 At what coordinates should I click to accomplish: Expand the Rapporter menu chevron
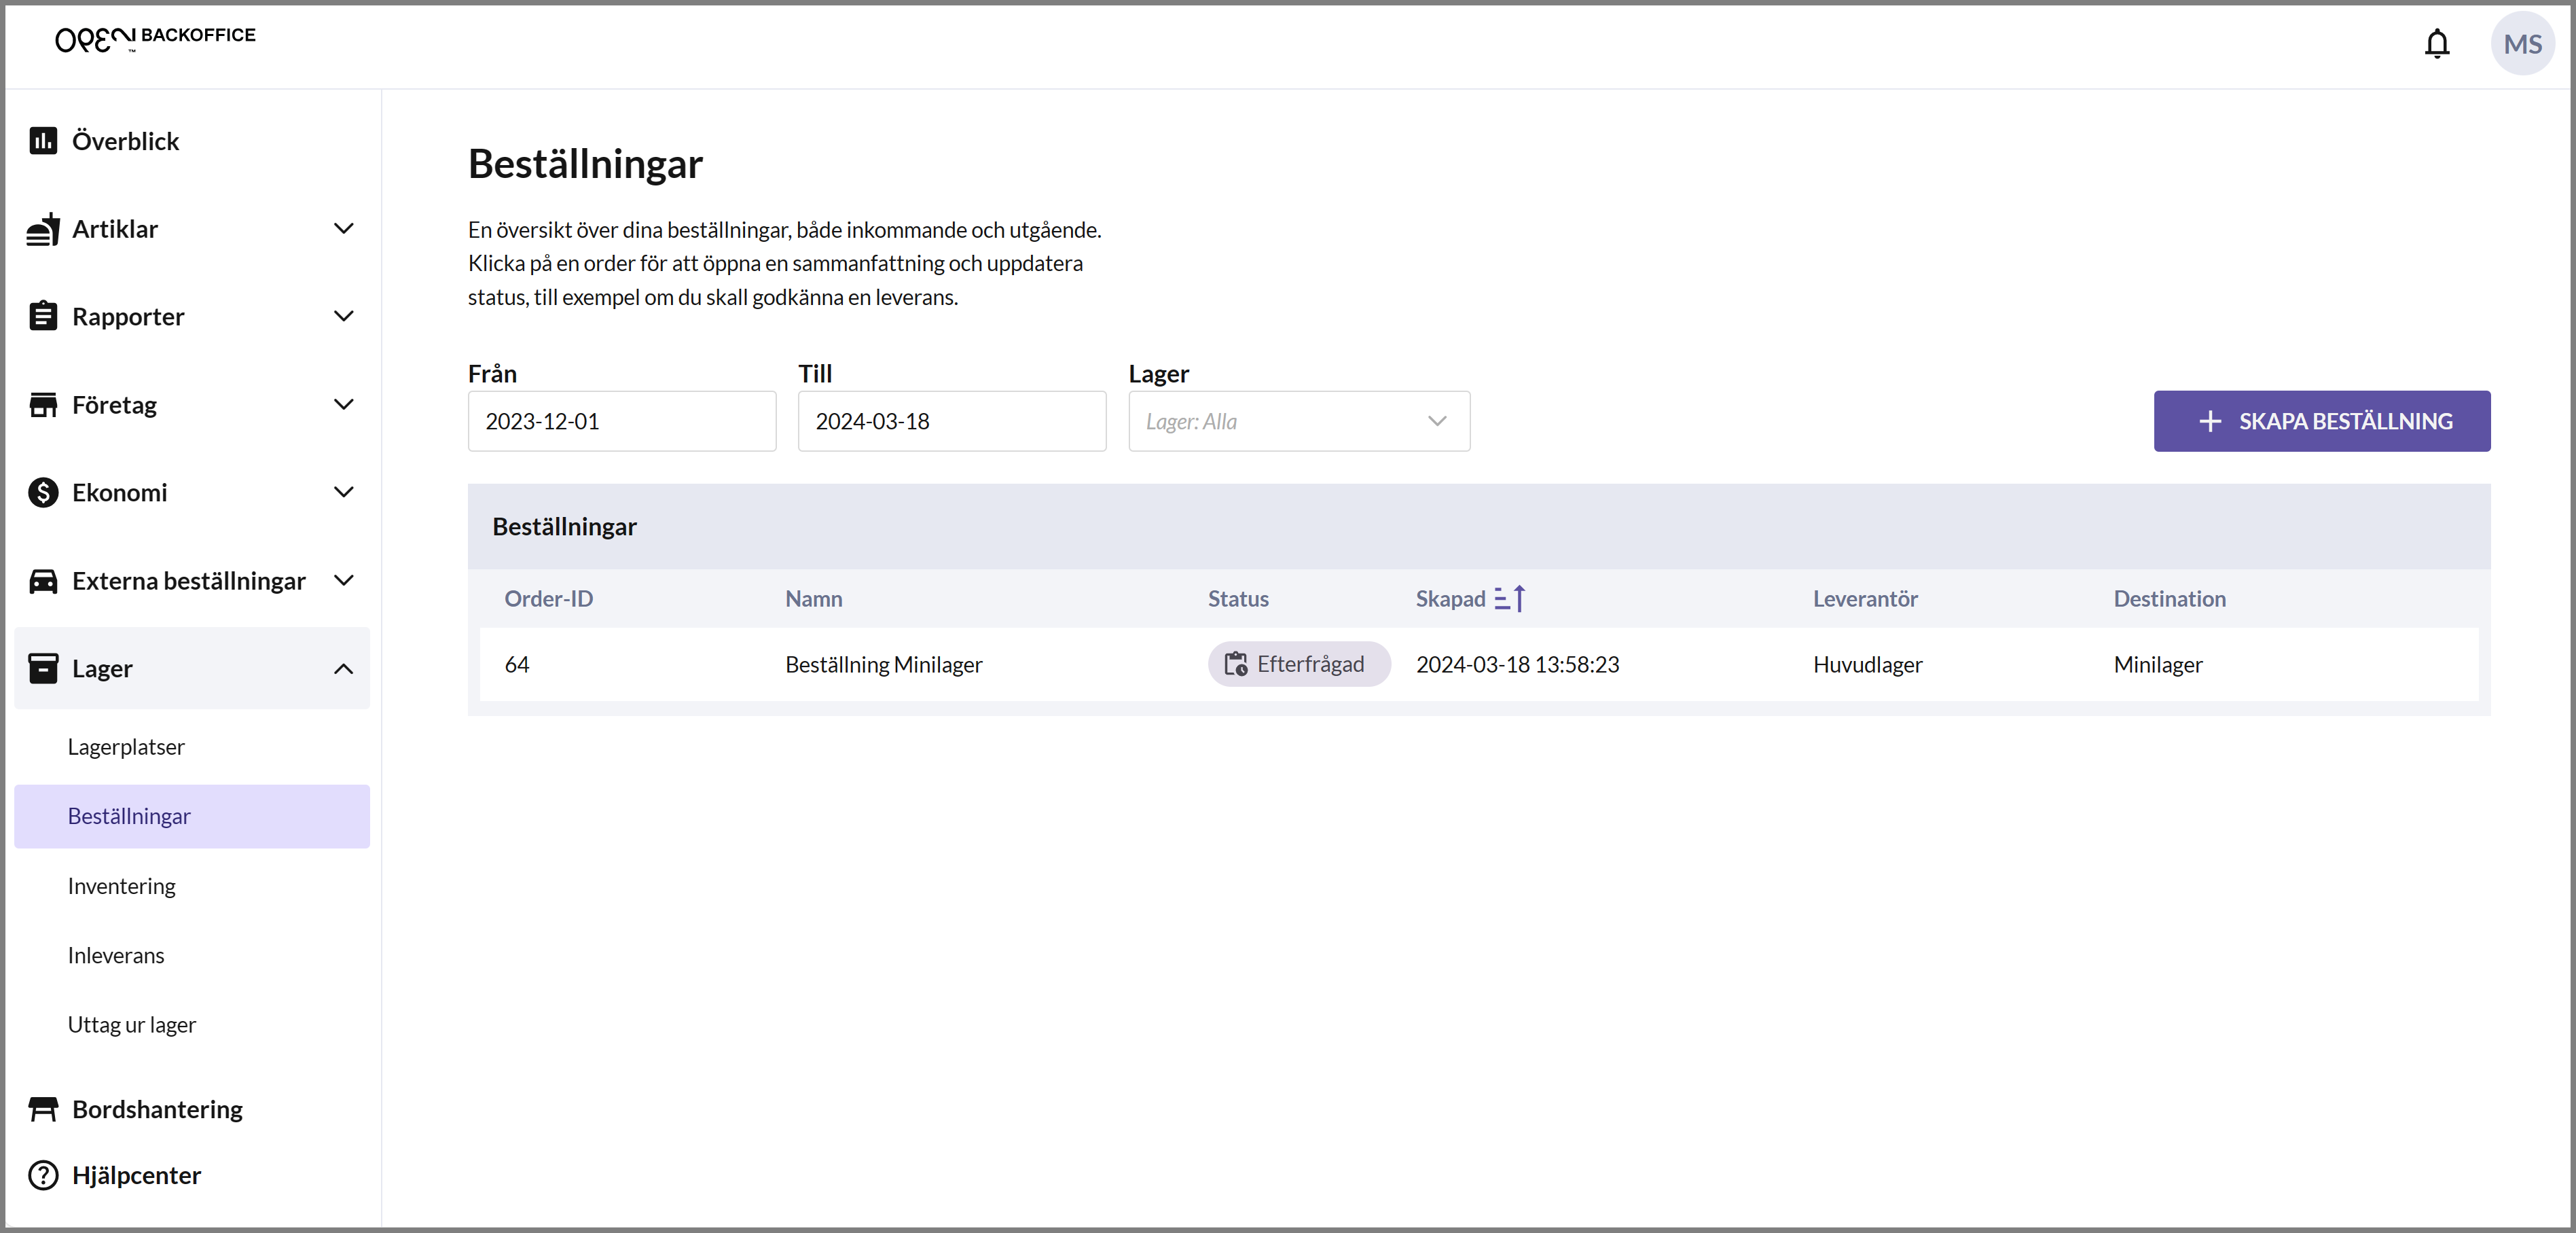coord(343,316)
